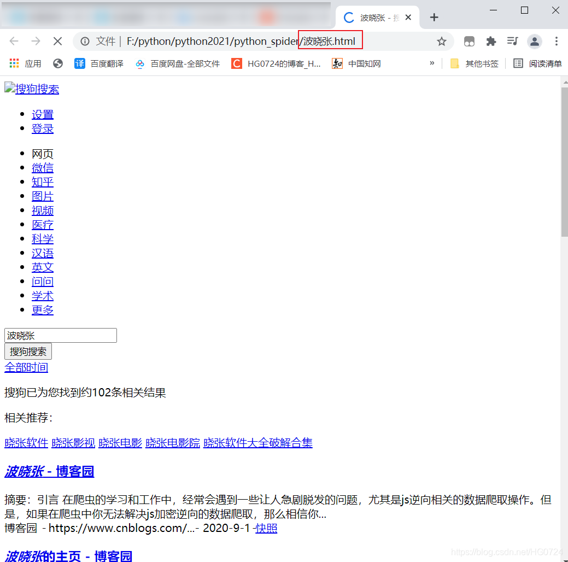Open the 阅读清单 reading list

pyautogui.click(x=537, y=64)
